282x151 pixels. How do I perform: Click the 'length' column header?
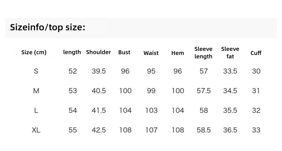(72, 52)
